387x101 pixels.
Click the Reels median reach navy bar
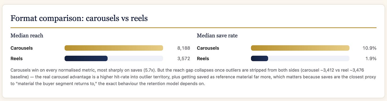pos(86,59)
